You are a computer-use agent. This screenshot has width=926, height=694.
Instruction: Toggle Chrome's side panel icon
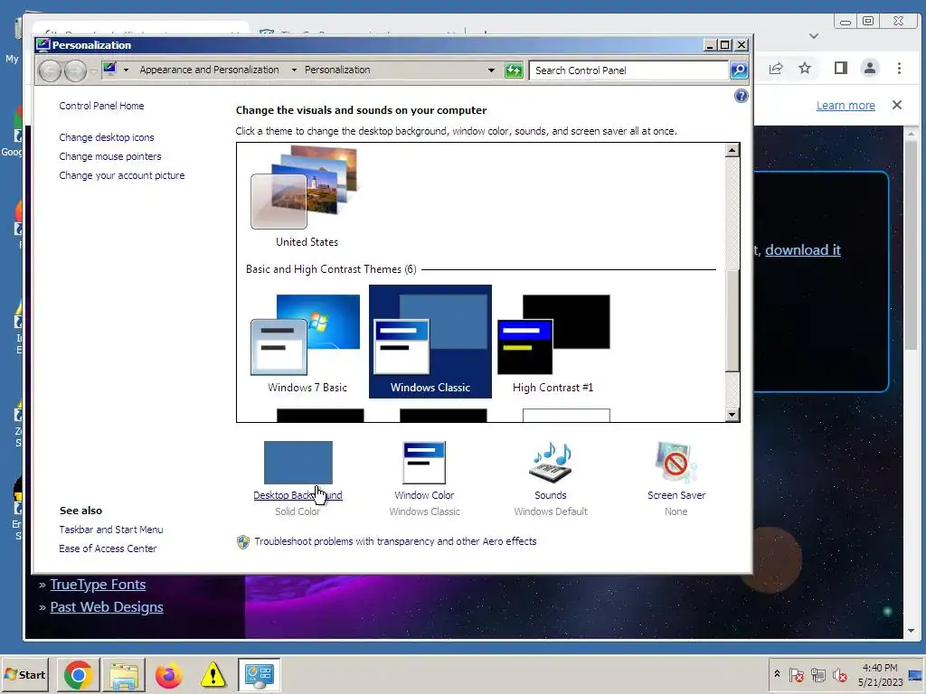pyautogui.click(x=841, y=69)
